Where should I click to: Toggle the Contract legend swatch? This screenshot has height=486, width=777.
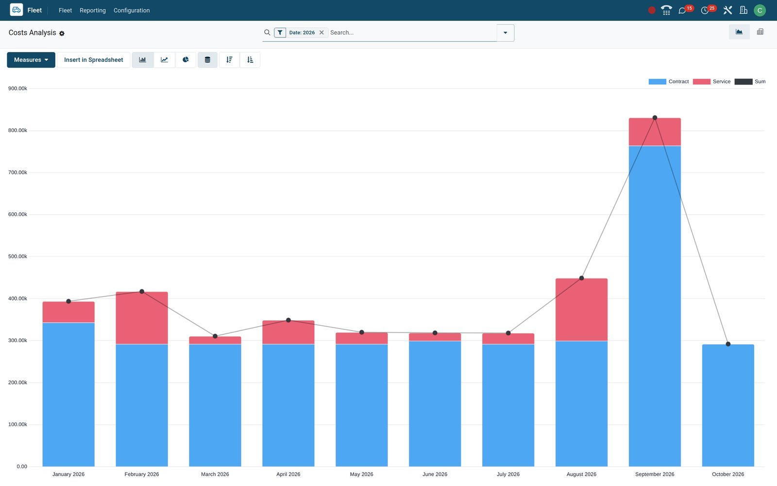coord(657,82)
